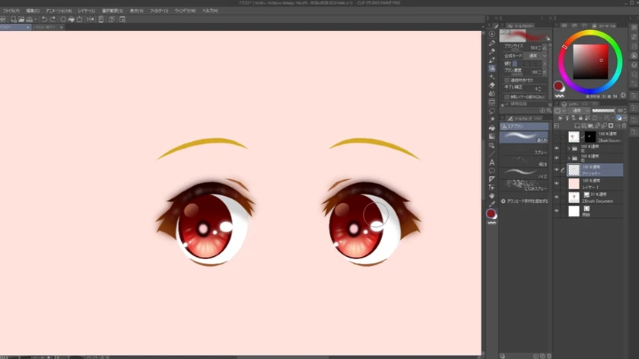The width and height of the screenshot is (639, 359).
Task: Click the Undo arrow in the command bar
Action: point(44,20)
